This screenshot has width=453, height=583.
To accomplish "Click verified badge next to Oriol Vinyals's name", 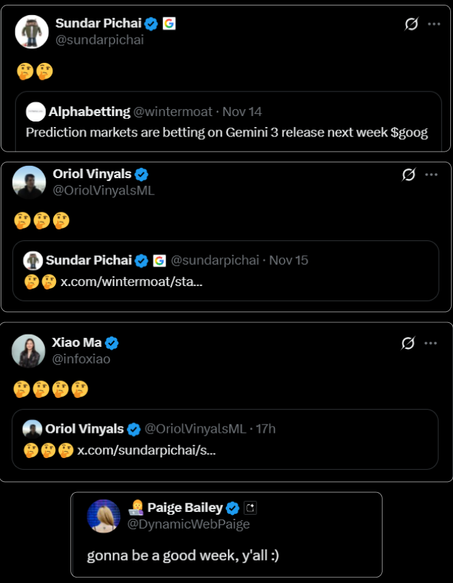I will (142, 174).
